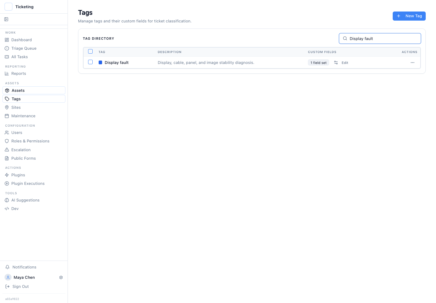
Task: Select all tags with header checkbox
Action: tap(90, 52)
